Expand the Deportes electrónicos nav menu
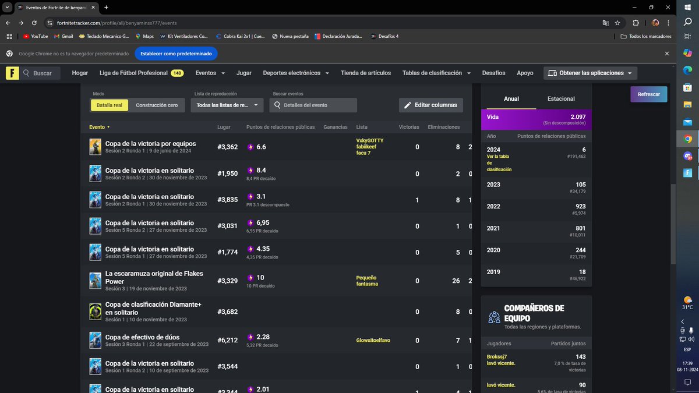 click(x=296, y=73)
